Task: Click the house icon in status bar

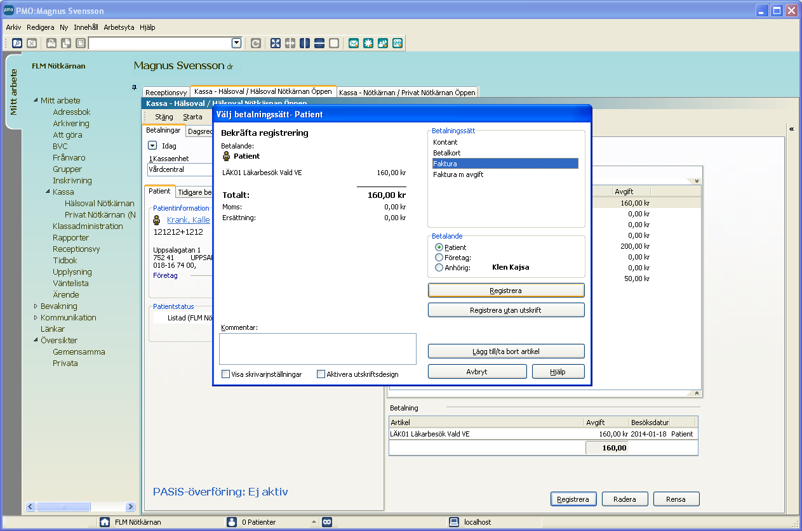Action: 105,522
